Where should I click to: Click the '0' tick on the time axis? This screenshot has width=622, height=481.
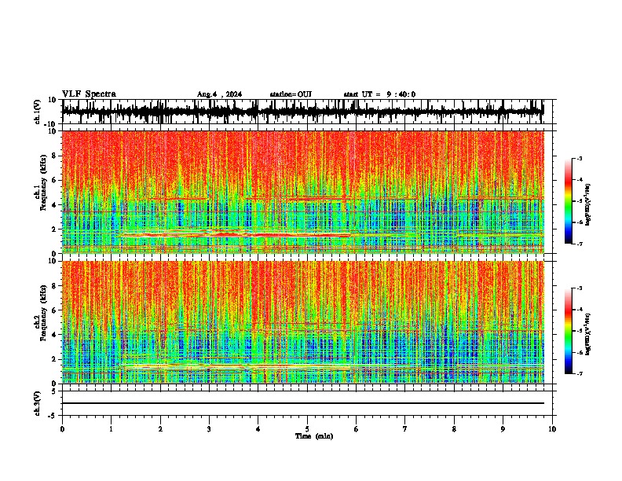62,429
